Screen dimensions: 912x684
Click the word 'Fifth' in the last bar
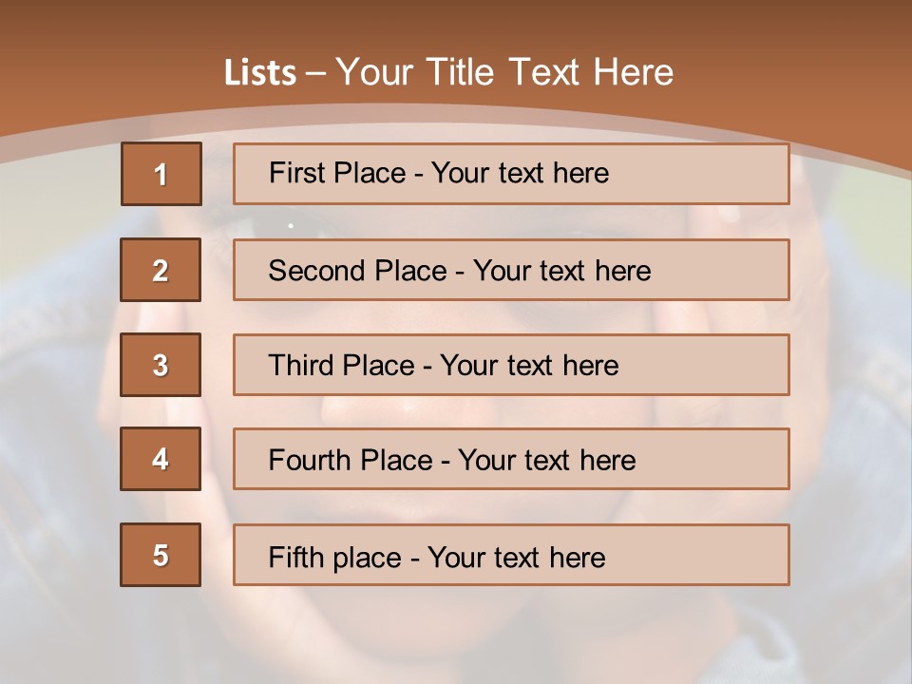point(296,557)
